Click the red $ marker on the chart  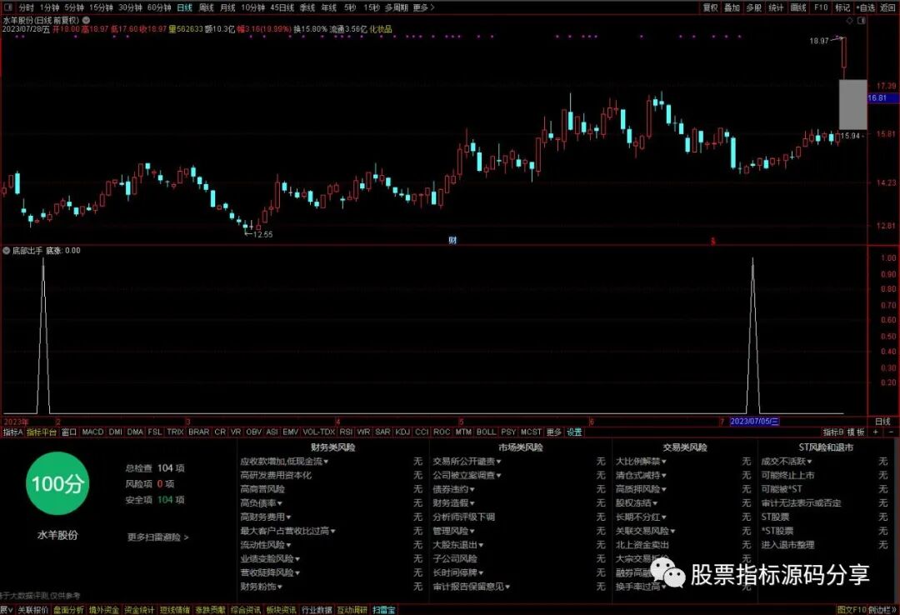point(712,241)
